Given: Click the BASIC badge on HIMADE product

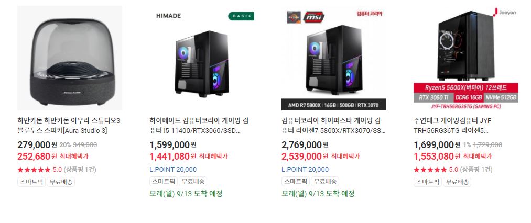Looking at the screenshot, I should click(x=241, y=16).
